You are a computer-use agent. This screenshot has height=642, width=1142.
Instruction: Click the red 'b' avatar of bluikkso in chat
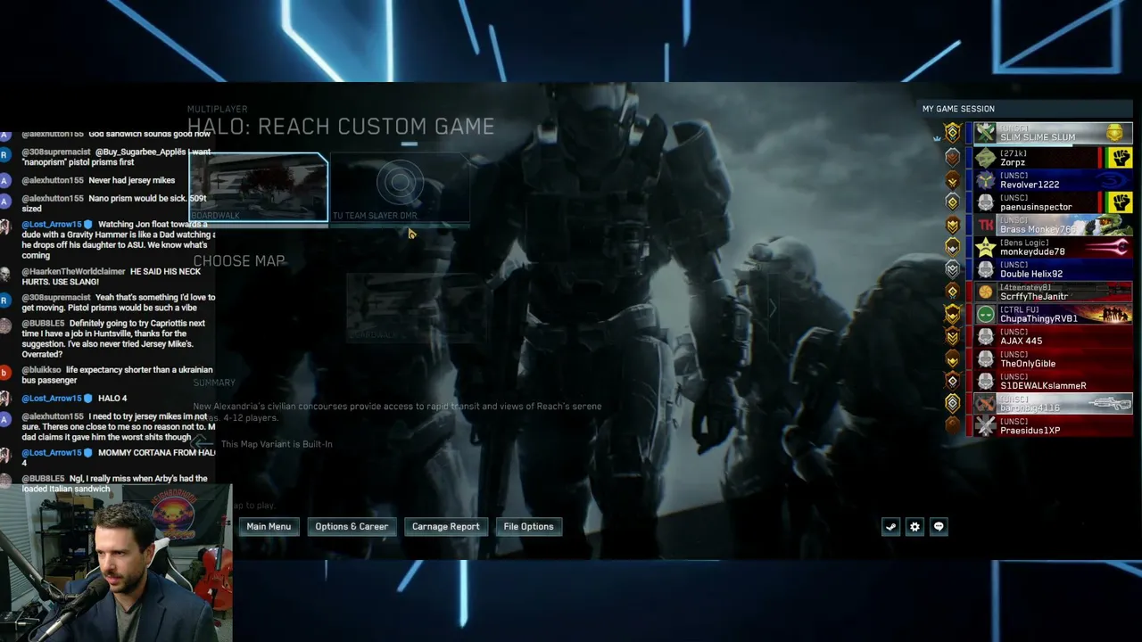coord(5,371)
